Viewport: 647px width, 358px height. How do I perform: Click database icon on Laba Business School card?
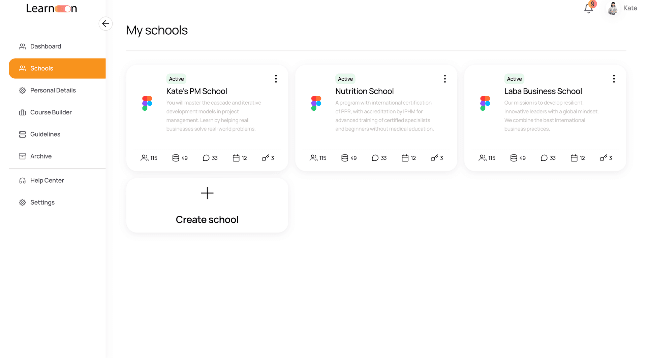point(514,158)
